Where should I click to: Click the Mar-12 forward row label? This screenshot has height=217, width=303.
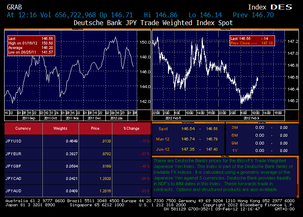[x=163, y=139]
